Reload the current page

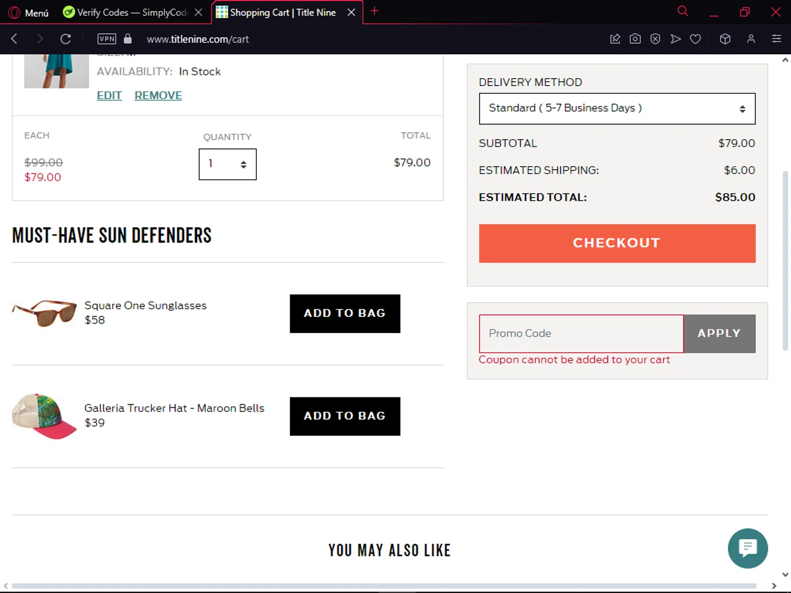(x=65, y=38)
